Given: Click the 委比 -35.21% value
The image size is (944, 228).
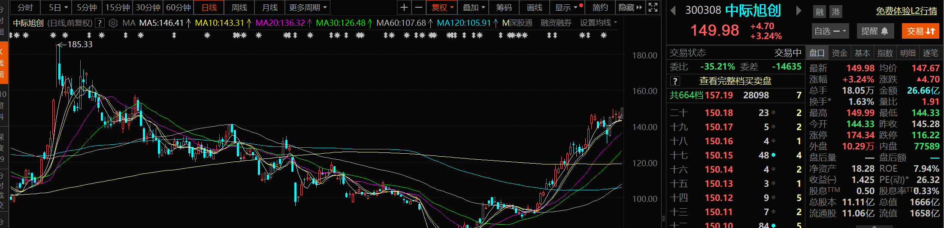Looking at the screenshot, I should [x=717, y=67].
